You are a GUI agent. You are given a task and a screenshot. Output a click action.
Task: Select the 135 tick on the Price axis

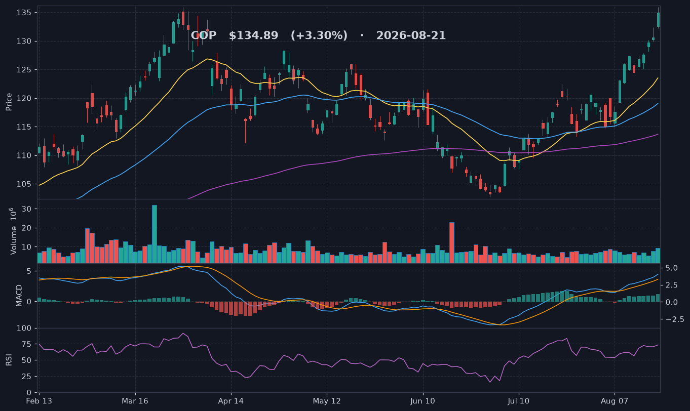(x=25, y=12)
